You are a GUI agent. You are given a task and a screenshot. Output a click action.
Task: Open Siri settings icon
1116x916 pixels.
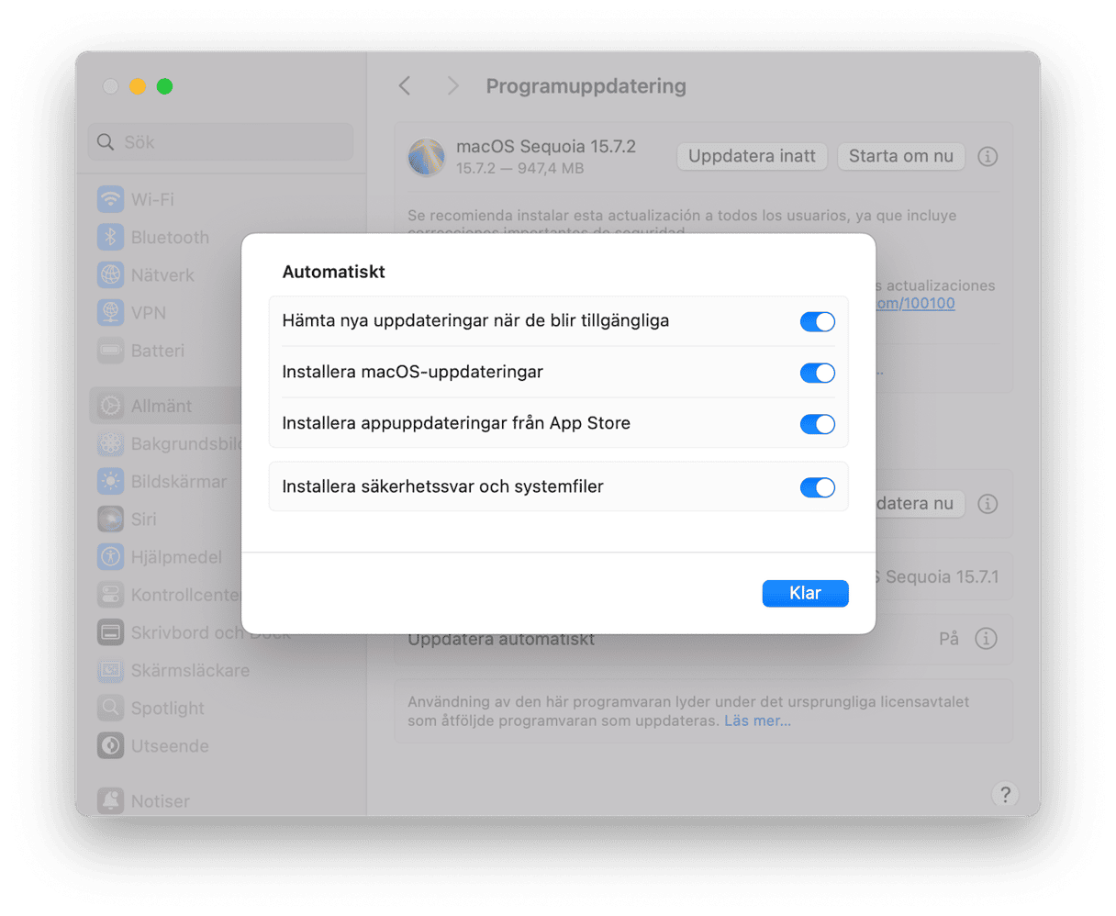111,519
